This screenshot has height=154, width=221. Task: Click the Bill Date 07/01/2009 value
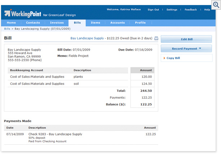(81, 50)
